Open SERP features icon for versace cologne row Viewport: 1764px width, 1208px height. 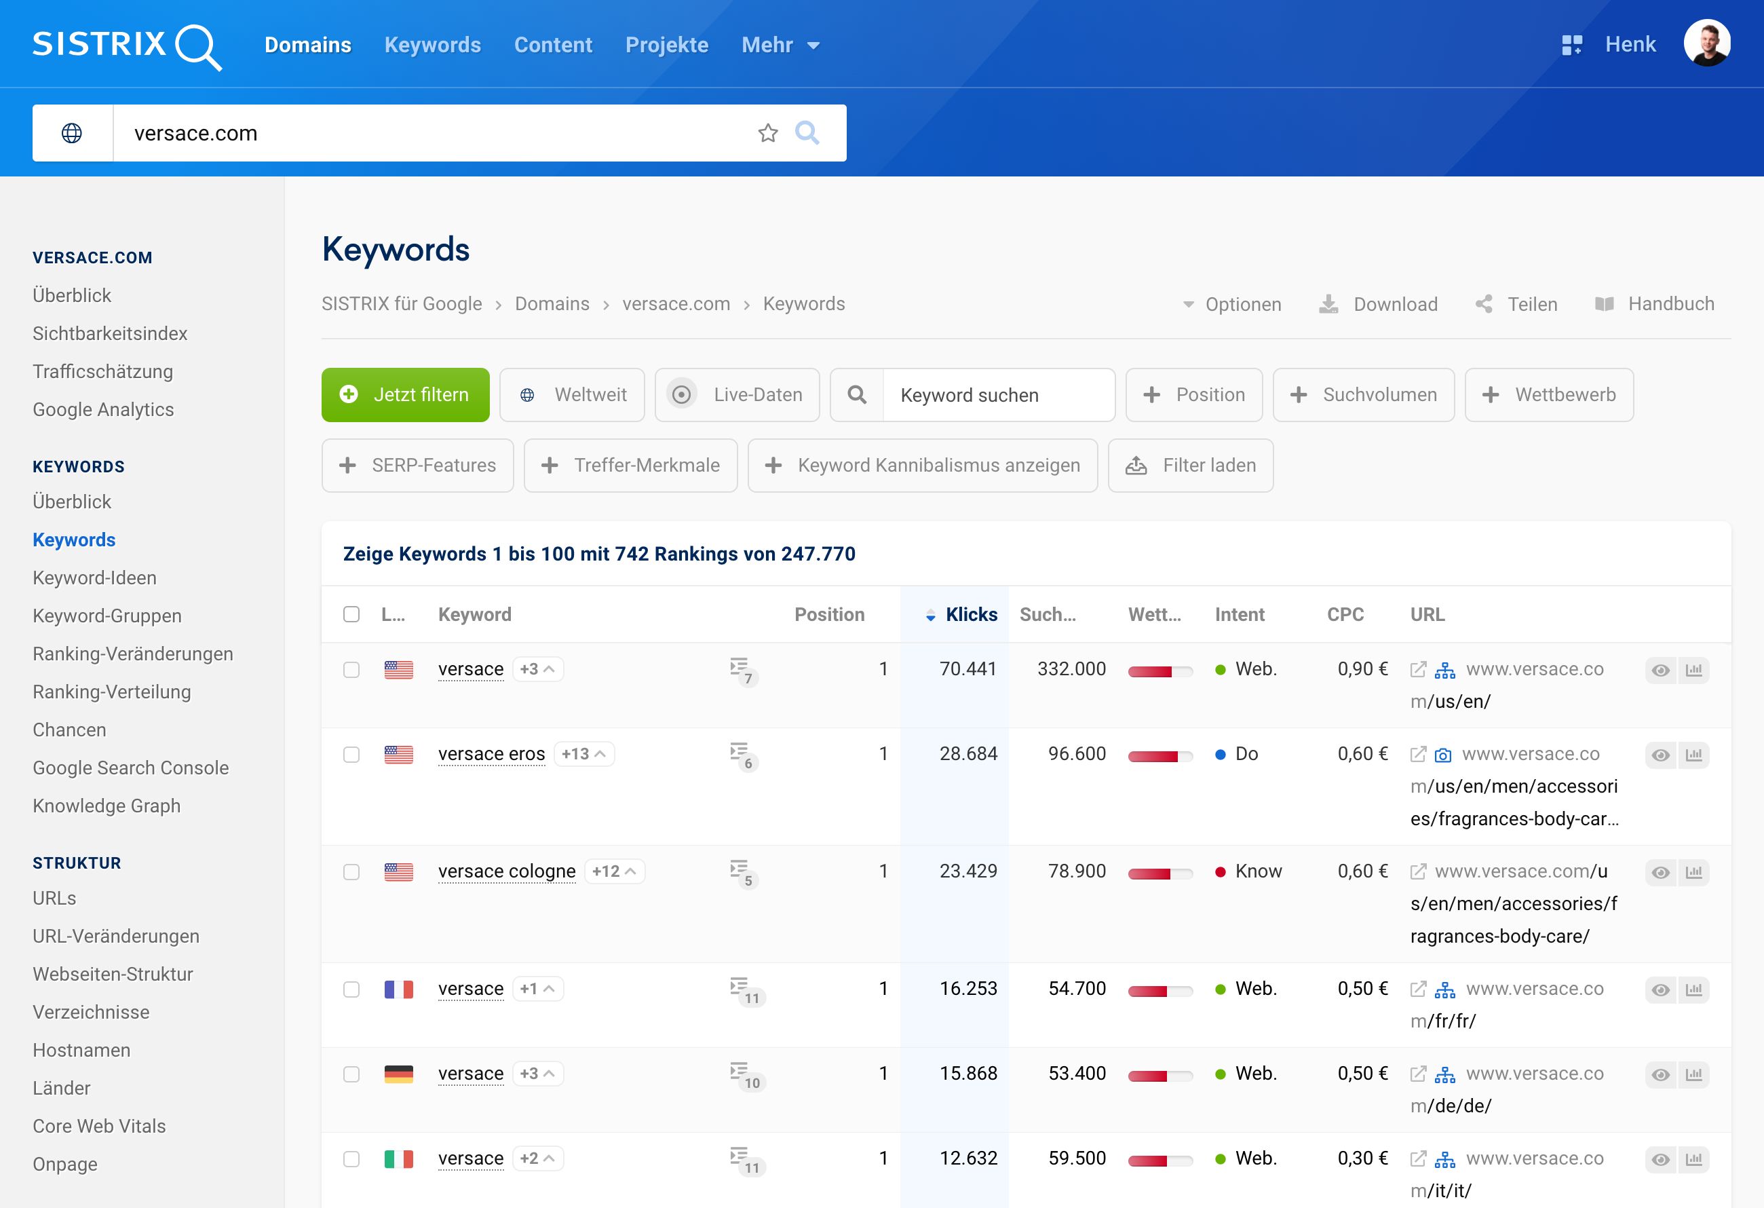[743, 873]
